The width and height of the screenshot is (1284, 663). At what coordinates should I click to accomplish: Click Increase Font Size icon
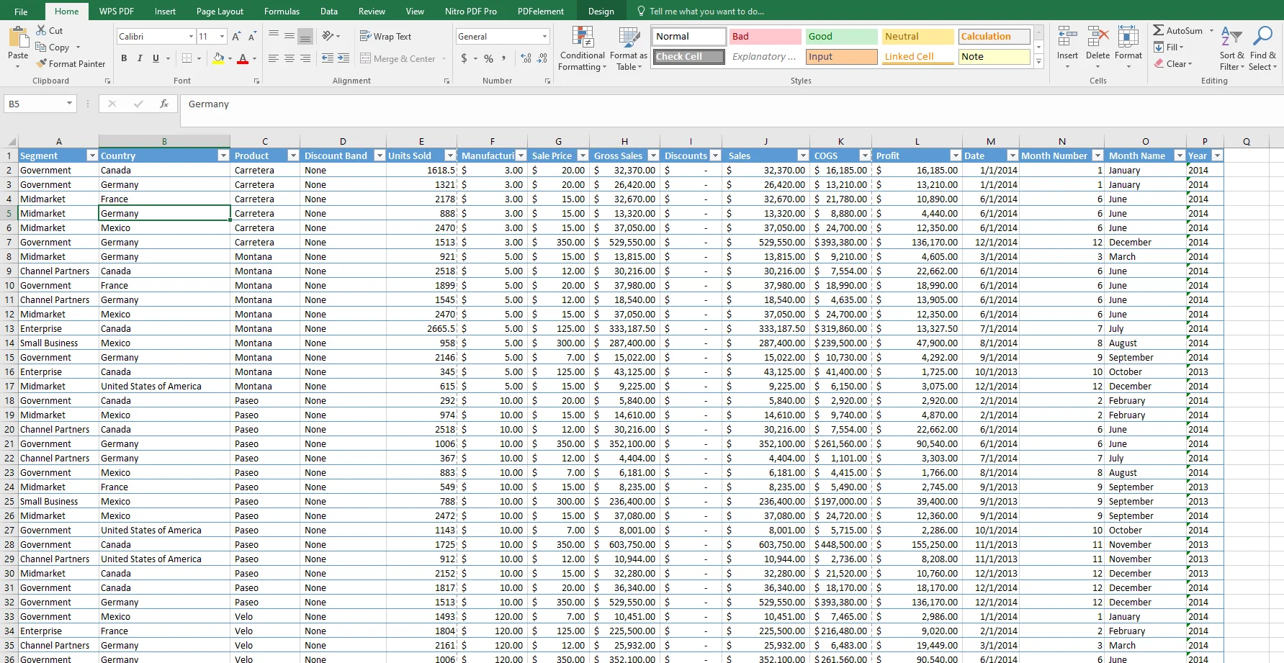click(x=236, y=36)
